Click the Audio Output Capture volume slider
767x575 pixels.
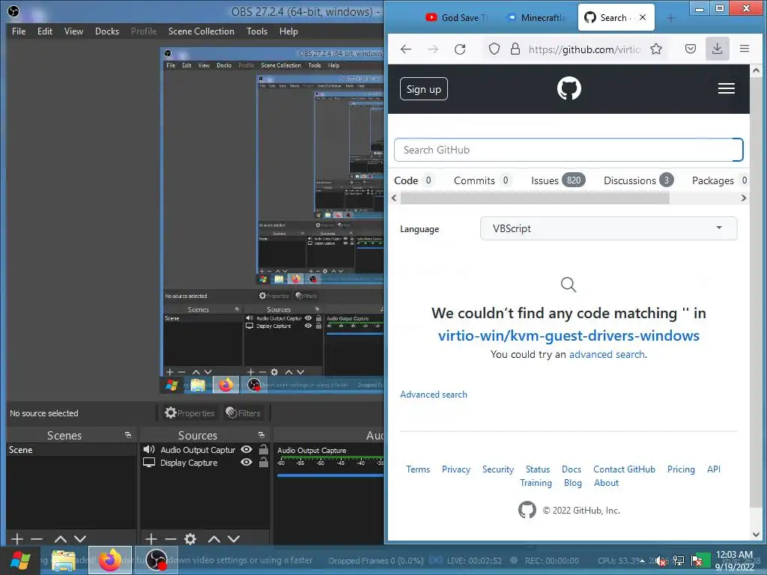(x=330, y=475)
